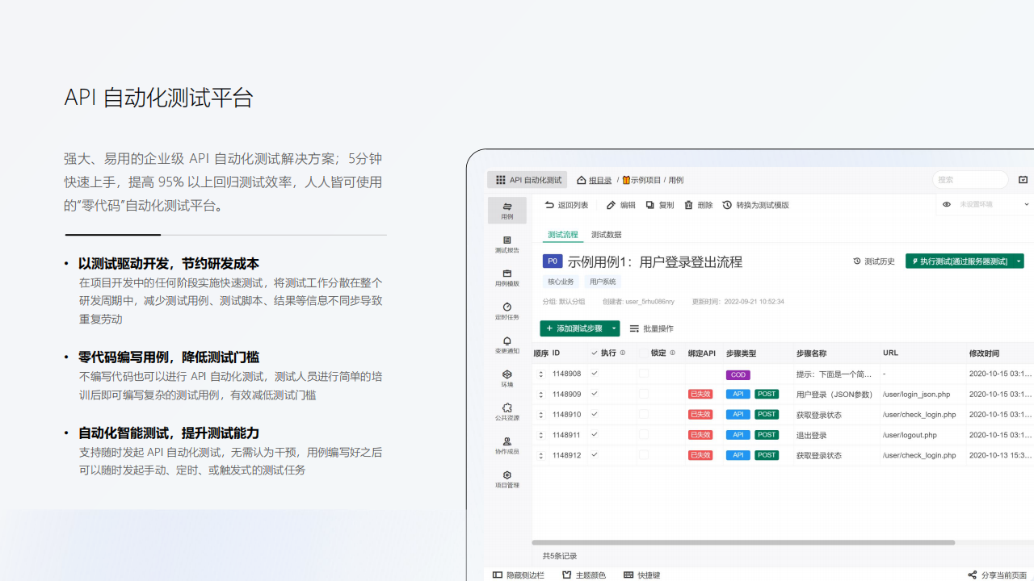
Task: Open 协作成员 in sidebar
Action: click(x=506, y=445)
